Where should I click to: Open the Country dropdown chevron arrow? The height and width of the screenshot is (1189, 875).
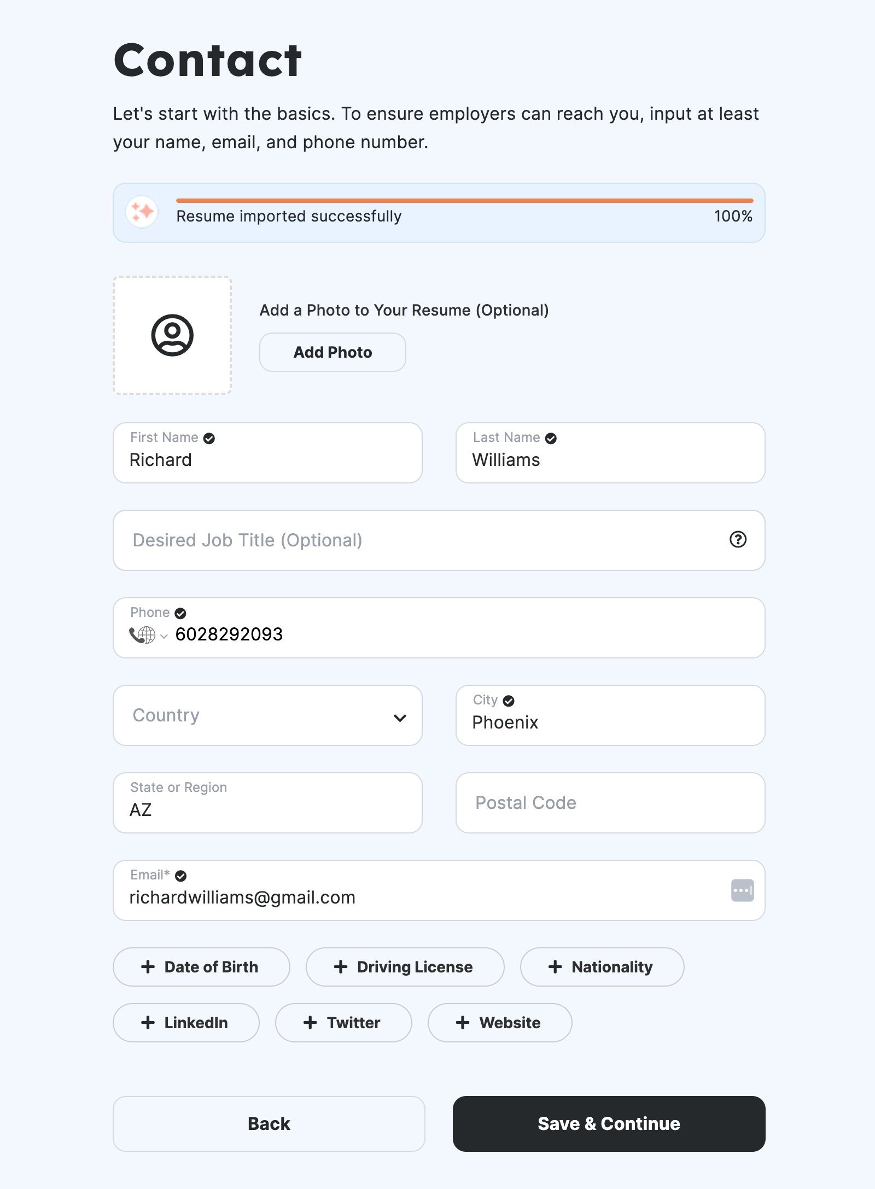point(401,716)
